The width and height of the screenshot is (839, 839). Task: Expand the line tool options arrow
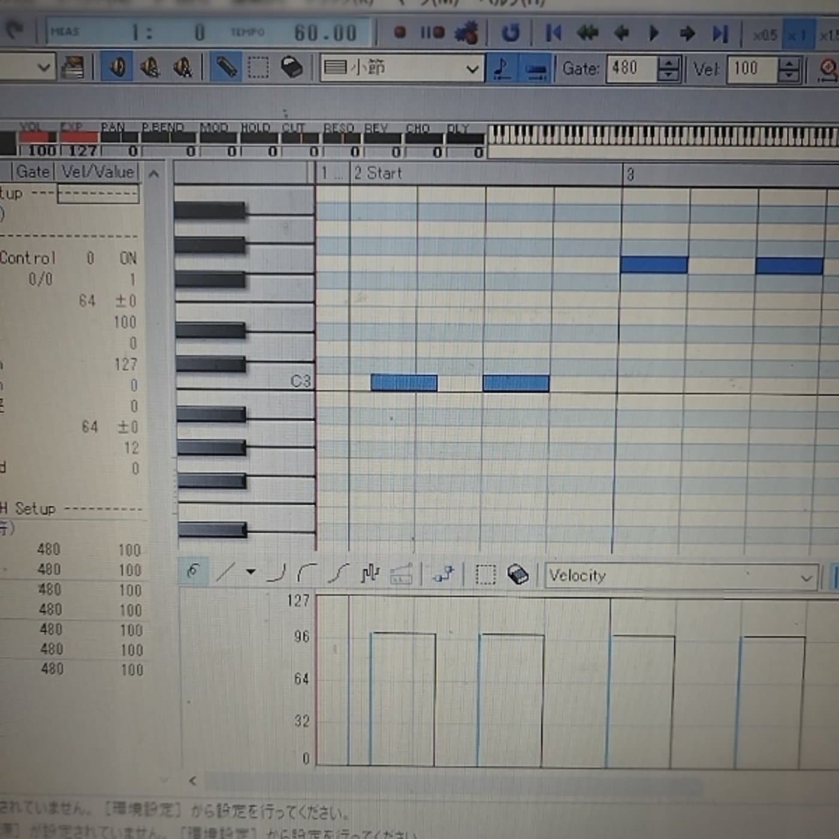point(251,572)
